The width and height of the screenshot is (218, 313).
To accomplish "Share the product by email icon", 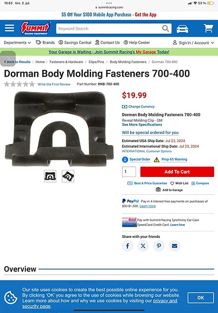I will (175, 246).
